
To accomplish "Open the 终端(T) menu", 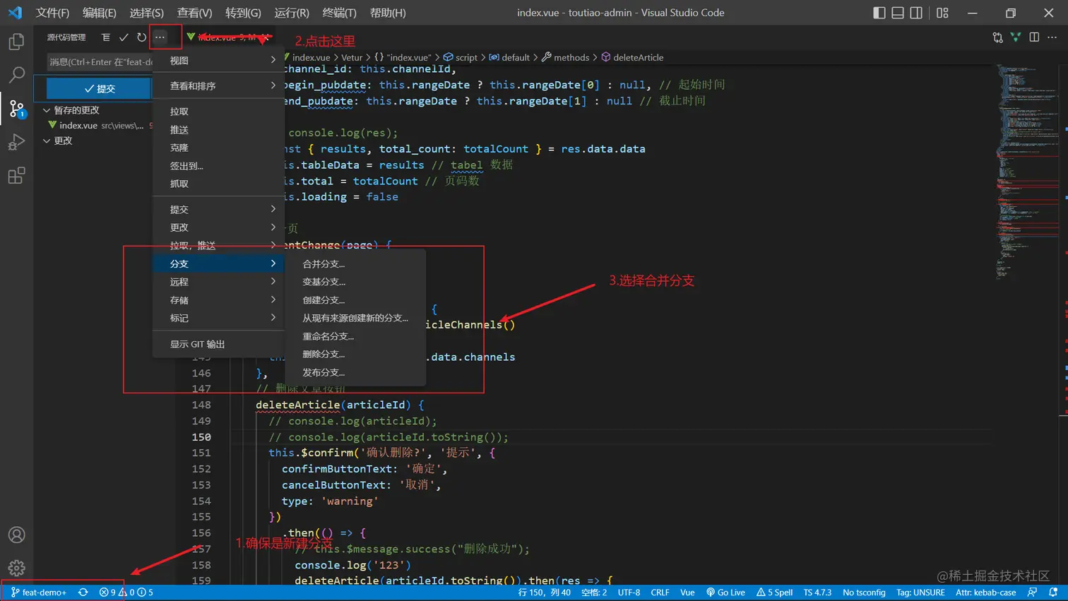I will pos(339,13).
